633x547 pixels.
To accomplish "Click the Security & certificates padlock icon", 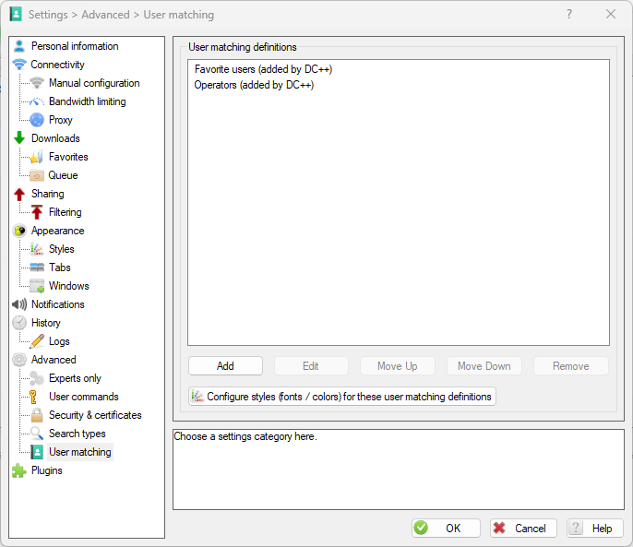I will coord(37,415).
